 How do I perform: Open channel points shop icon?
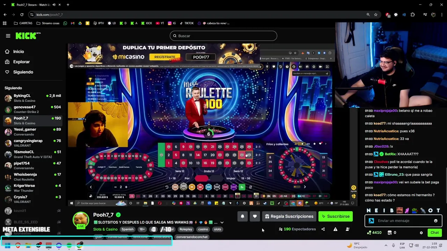coord(390,233)
